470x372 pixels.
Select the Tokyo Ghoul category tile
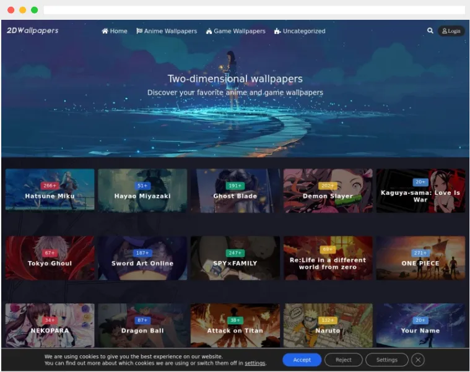coord(50,258)
